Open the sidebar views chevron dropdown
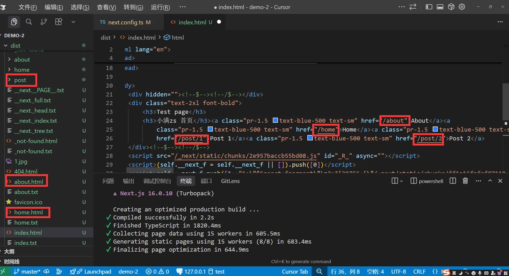 click(73, 22)
